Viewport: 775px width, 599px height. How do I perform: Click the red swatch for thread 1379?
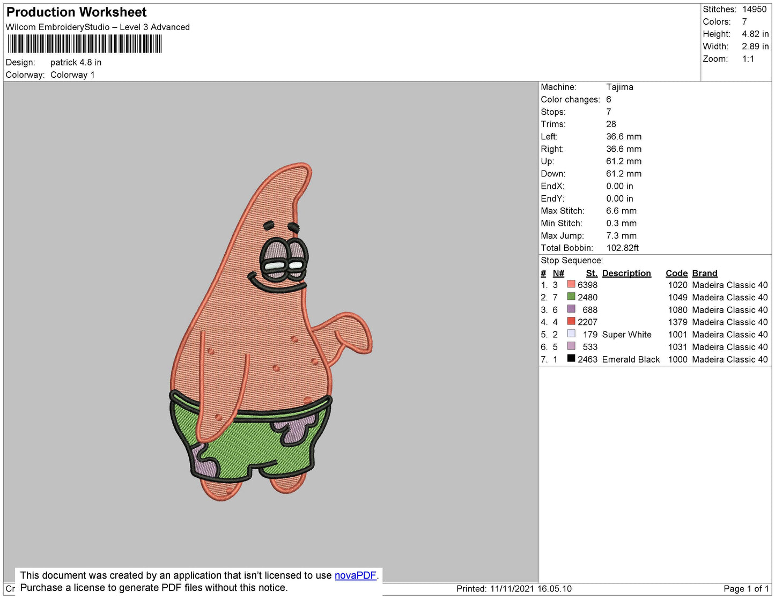click(x=571, y=321)
